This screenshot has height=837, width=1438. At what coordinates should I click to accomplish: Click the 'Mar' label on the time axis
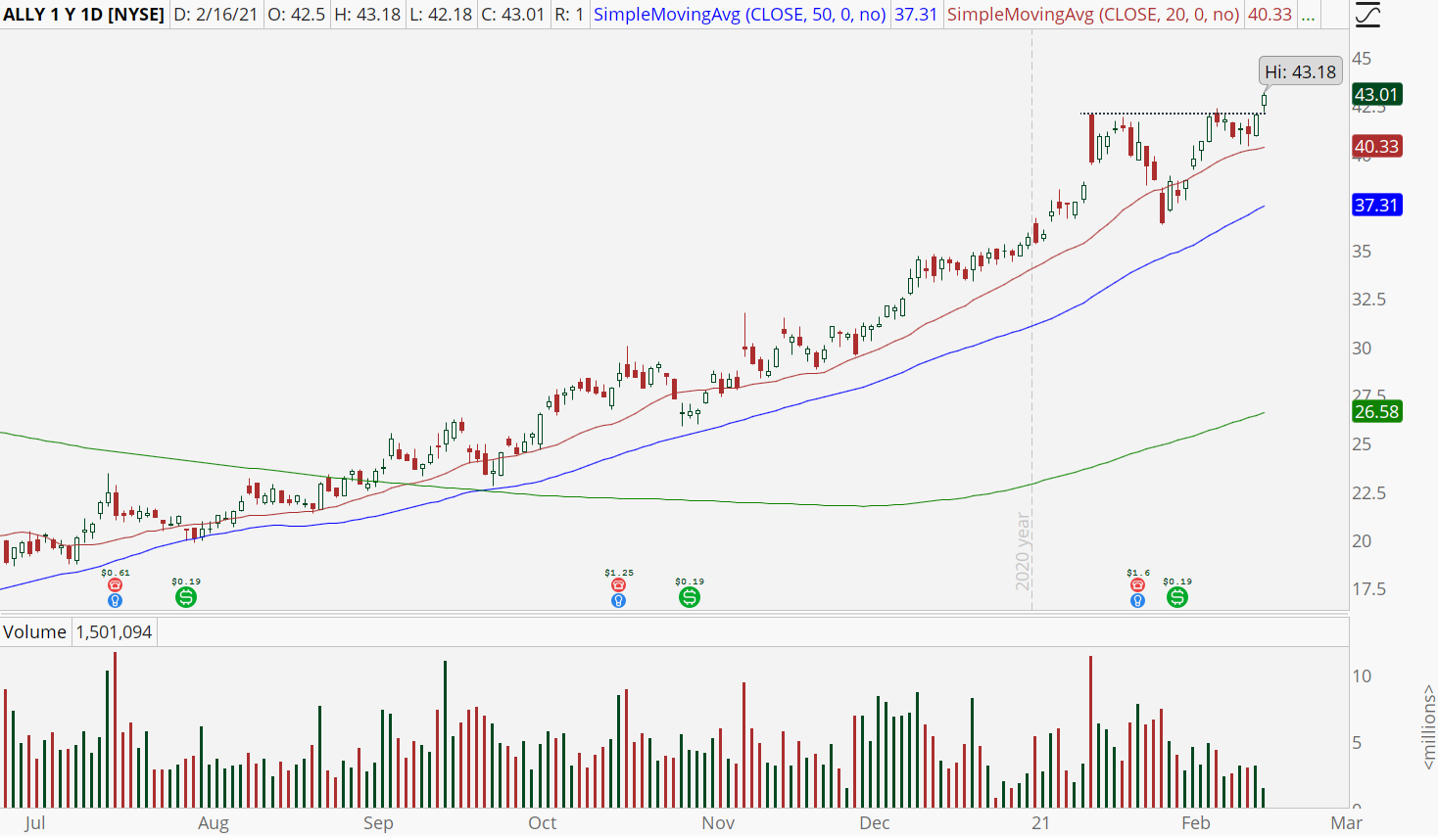click(x=1347, y=823)
